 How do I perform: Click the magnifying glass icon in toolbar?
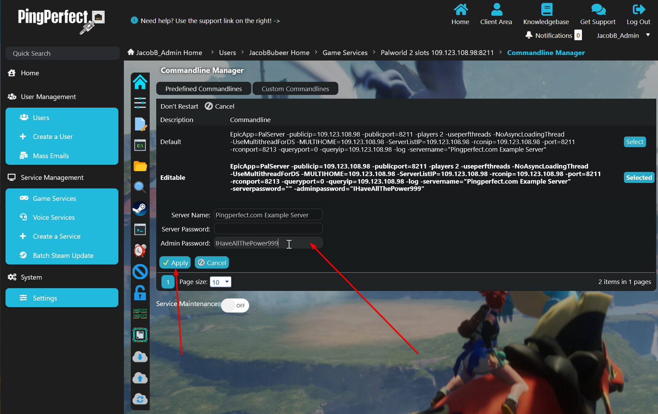[140, 187]
